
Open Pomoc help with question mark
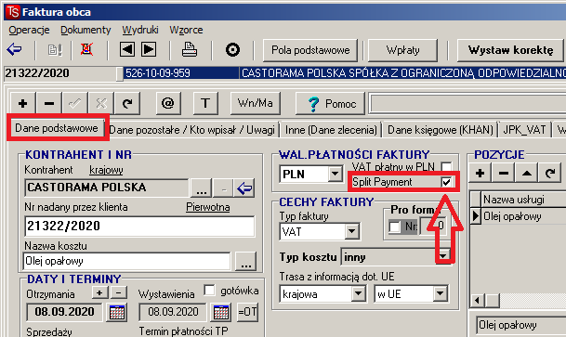[330, 104]
